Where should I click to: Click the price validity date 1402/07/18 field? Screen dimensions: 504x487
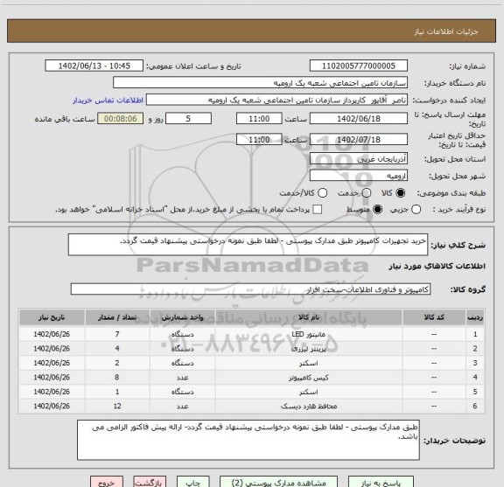(359, 139)
